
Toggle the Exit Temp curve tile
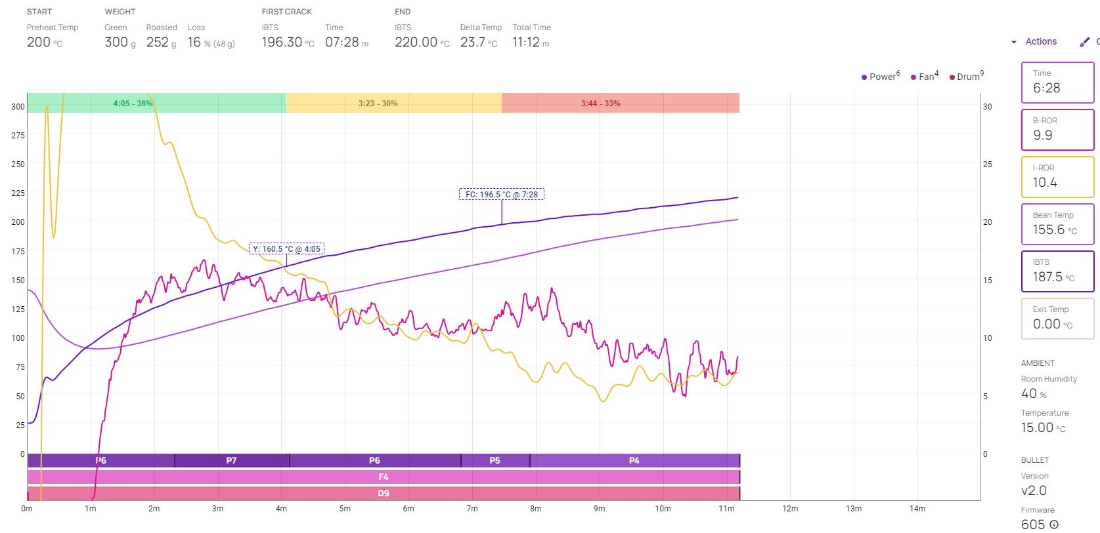(x=1057, y=319)
